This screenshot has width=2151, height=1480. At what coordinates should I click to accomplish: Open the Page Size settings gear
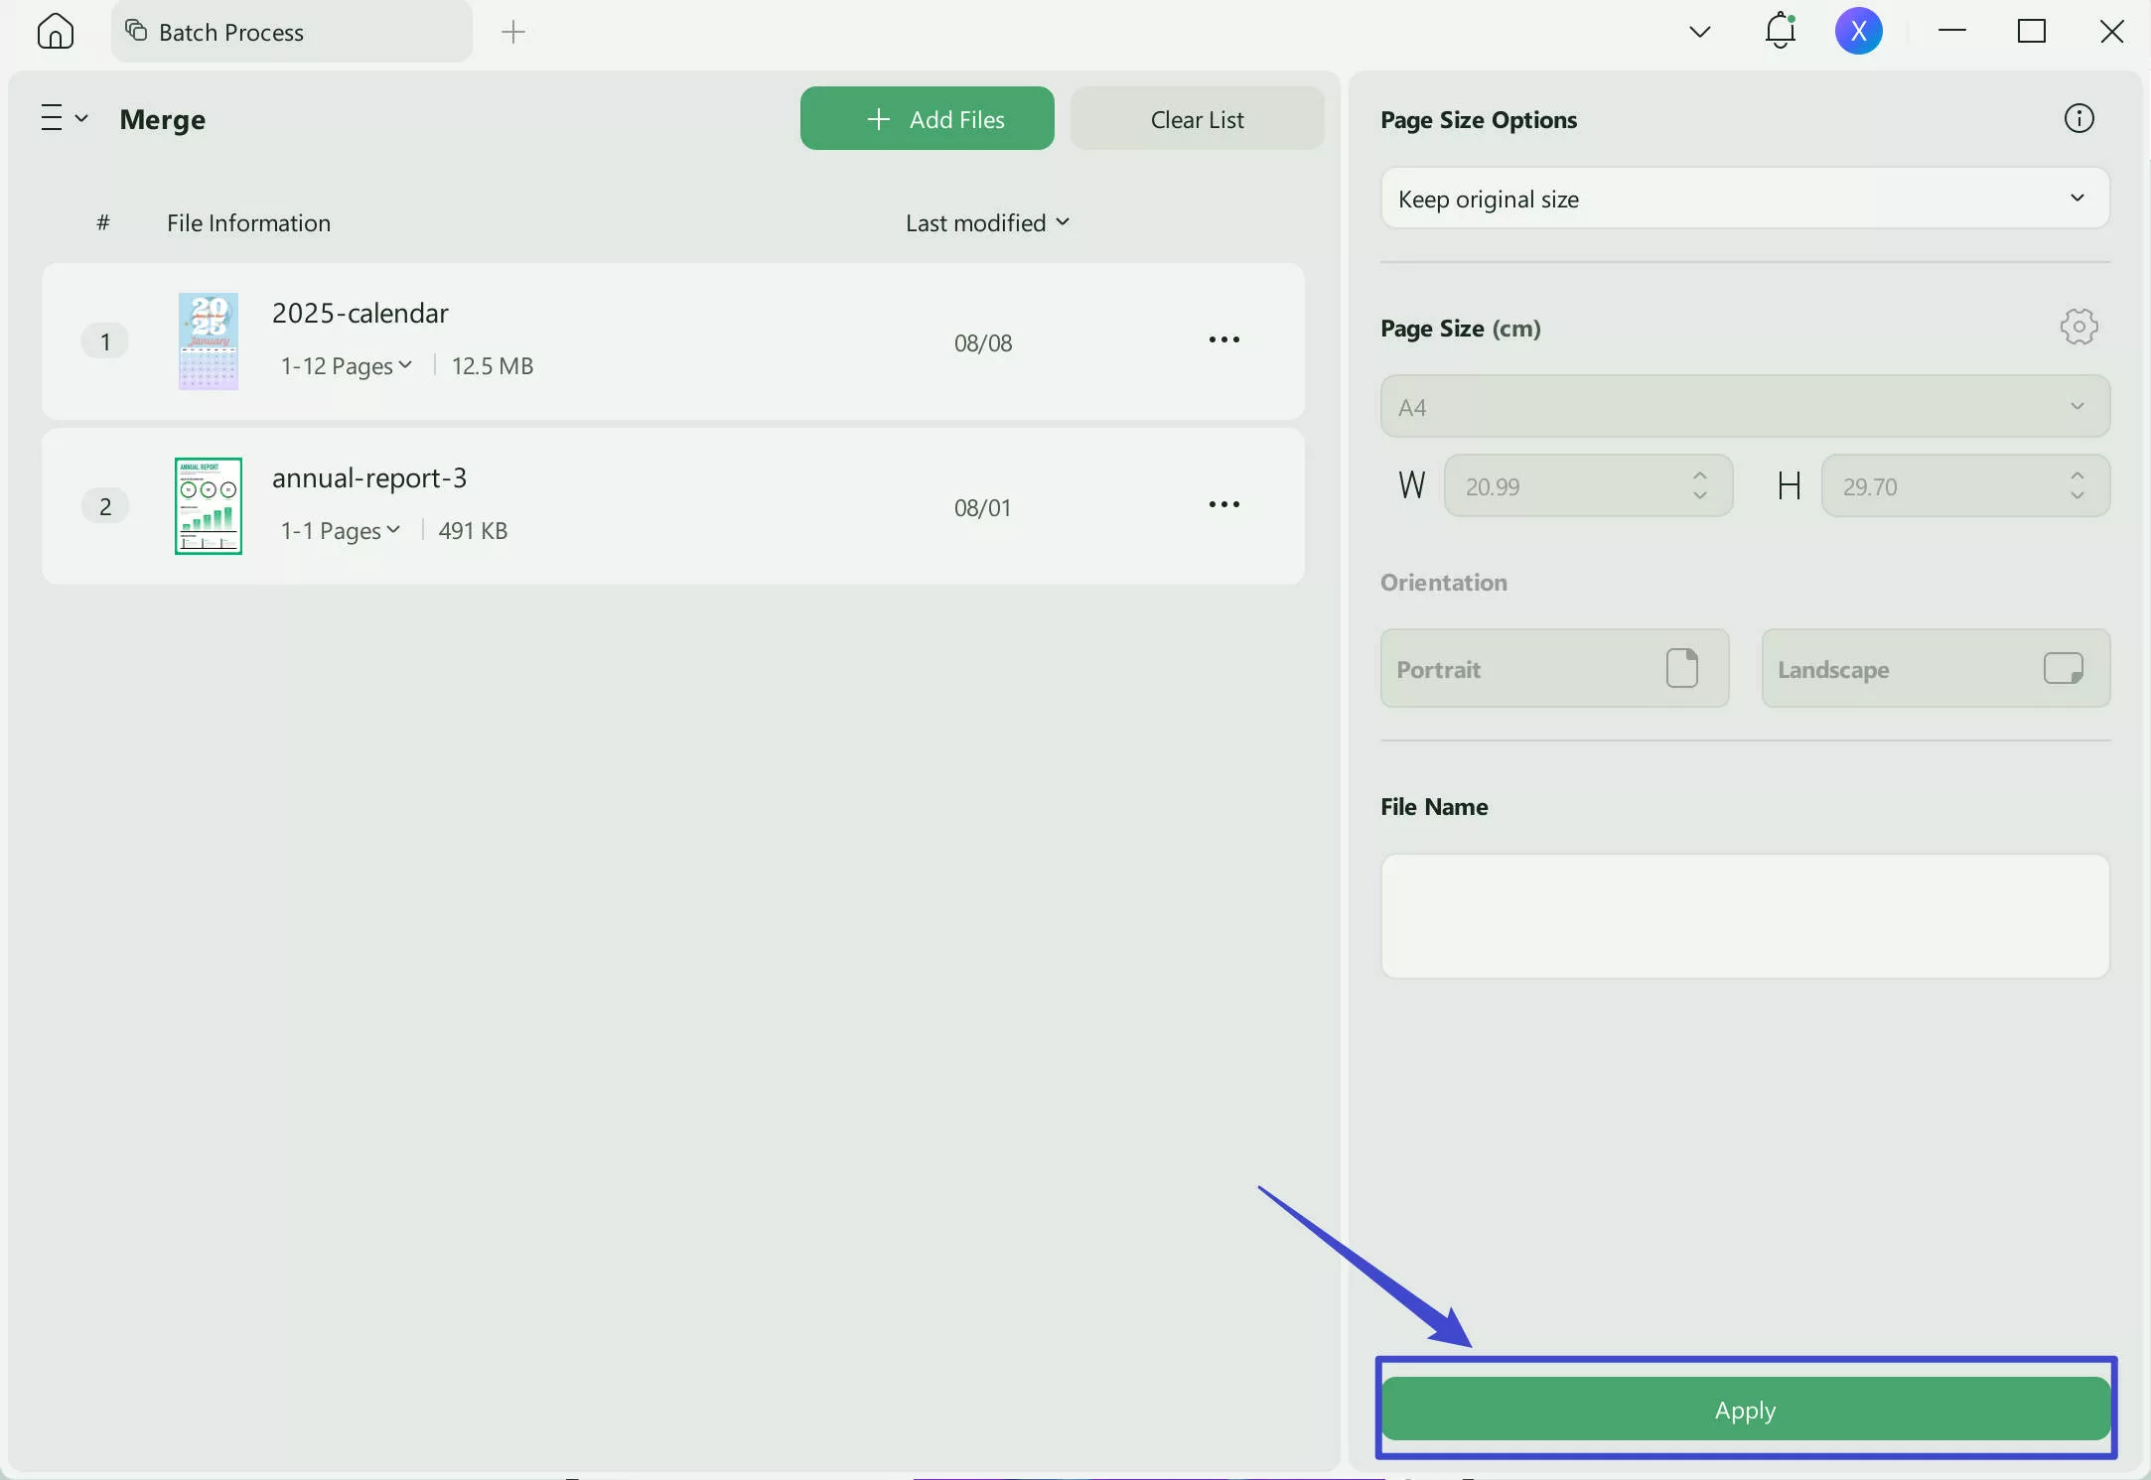click(2079, 326)
